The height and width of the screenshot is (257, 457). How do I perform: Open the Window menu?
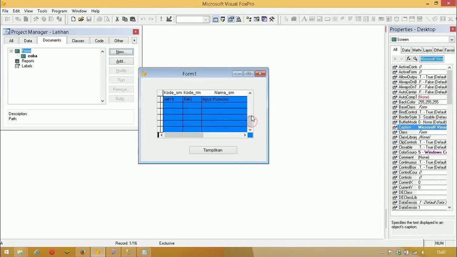pyautogui.click(x=79, y=11)
